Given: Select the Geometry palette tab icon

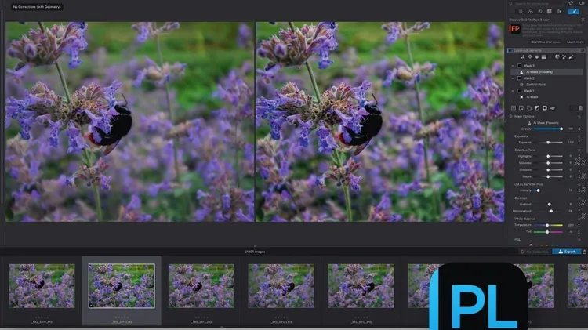Looking at the screenshot, I should (x=547, y=12).
